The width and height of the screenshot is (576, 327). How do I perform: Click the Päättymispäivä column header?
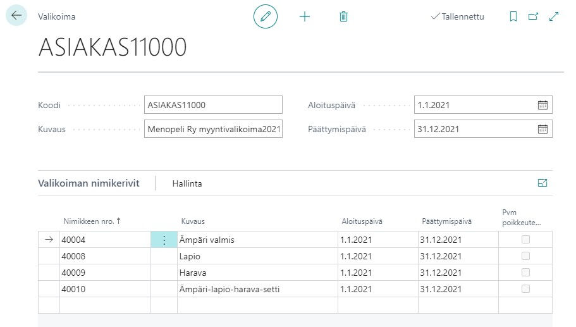446,221
